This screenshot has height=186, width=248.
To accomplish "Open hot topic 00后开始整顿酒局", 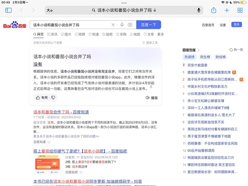I will tap(201, 151).
